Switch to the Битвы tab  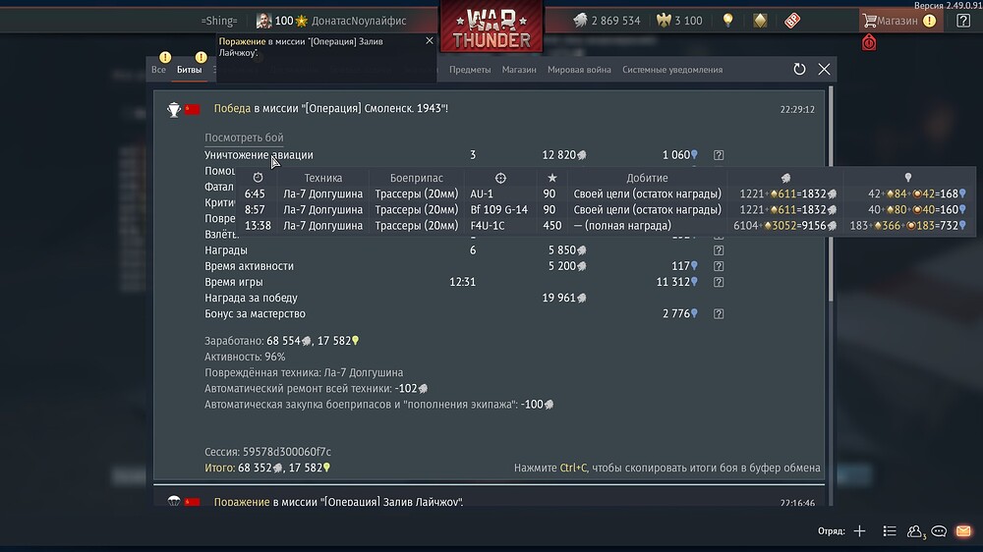point(190,70)
